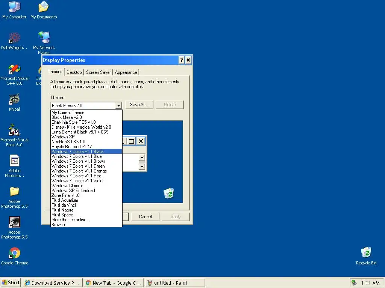385x288 pixels.
Task: Switch to the Appearance tab
Action: pos(126,72)
